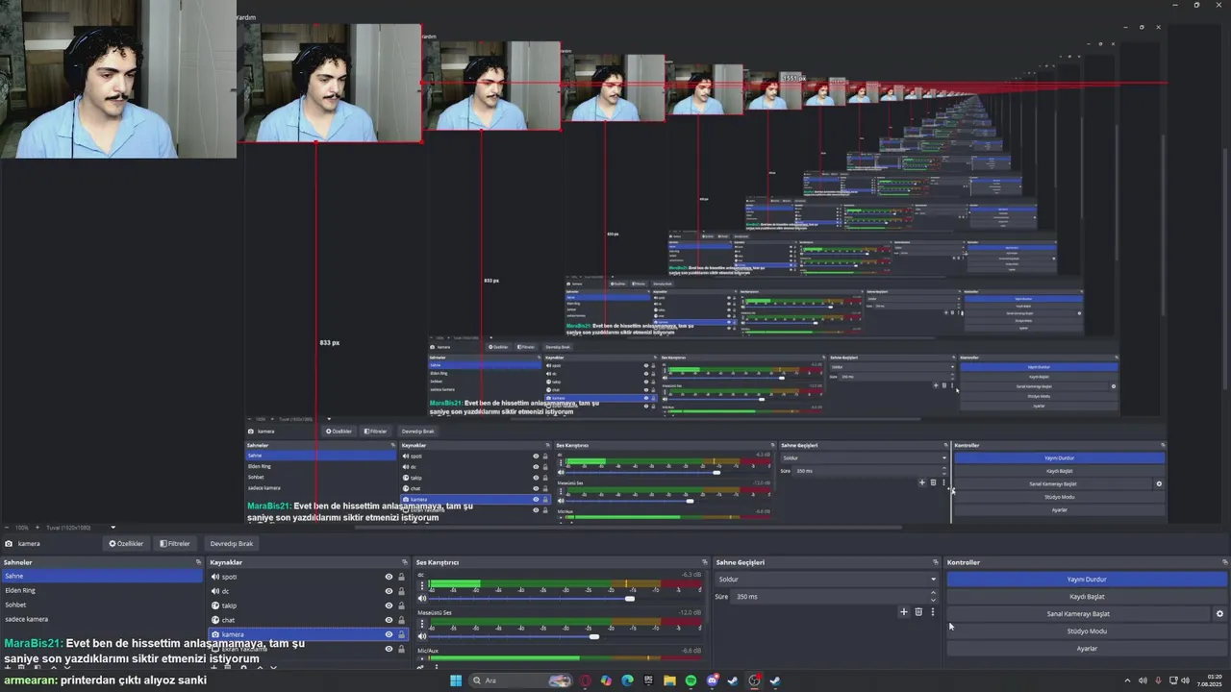
Task: Lock the Ekran Yakalama source
Action: pyautogui.click(x=402, y=649)
